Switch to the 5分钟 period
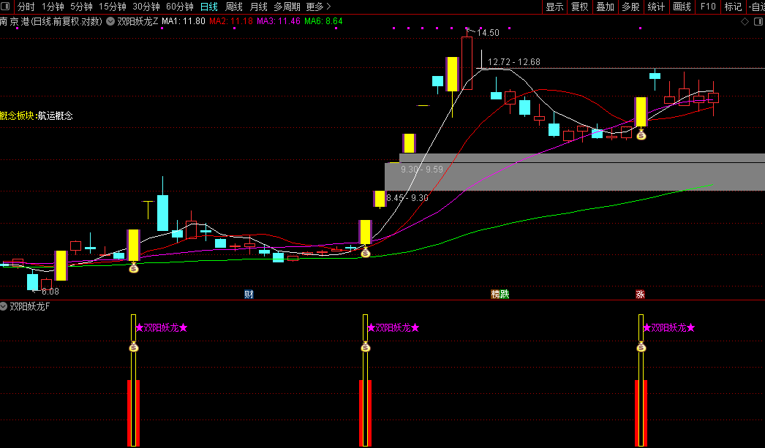Image resolution: width=765 pixels, height=448 pixels. [81, 7]
